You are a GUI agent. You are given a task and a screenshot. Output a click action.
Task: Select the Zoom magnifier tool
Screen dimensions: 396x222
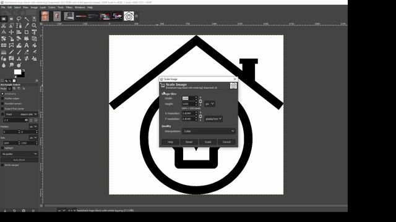point(34,26)
